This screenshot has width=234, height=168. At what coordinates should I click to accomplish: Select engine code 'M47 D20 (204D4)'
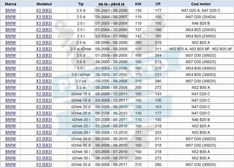pyautogui.click(x=201, y=17)
